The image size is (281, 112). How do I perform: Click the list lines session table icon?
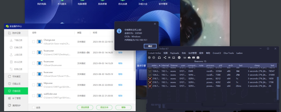pos(169,58)
